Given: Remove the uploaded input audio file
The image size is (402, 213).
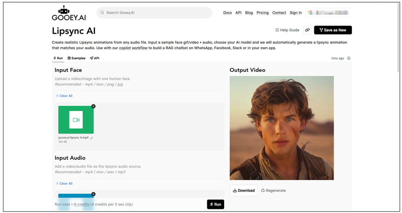Looking at the screenshot, I should click(x=93, y=194).
